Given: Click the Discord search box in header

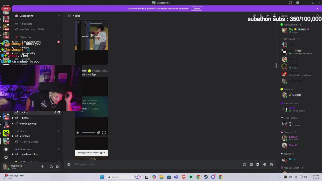Looking at the screenshot, I should click(x=299, y=16).
